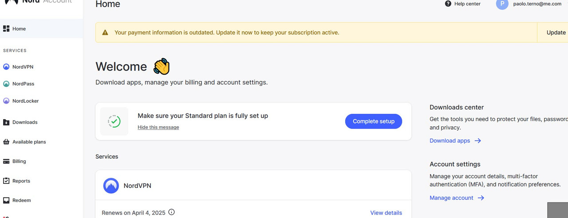Click the payment warning triangle icon
This screenshot has height=218, width=568.
(105, 32)
